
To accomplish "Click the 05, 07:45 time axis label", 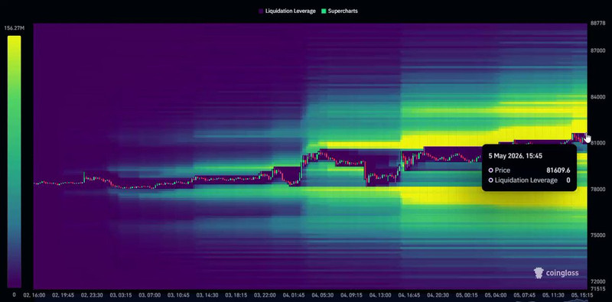I will point(525,295).
